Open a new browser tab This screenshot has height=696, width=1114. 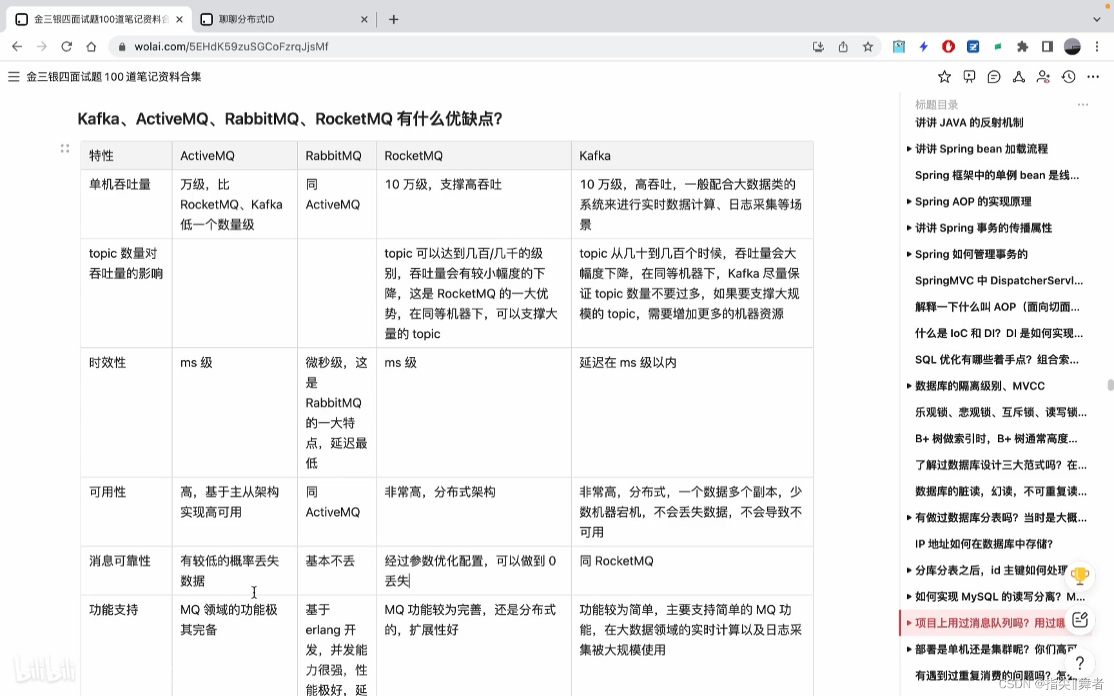pyautogui.click(x=394, y=19)
